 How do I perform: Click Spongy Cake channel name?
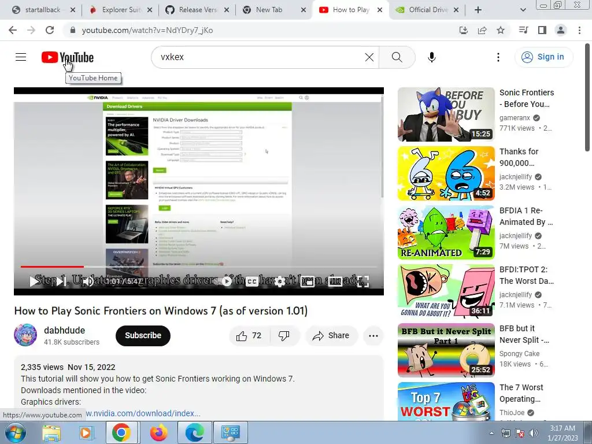519,354
